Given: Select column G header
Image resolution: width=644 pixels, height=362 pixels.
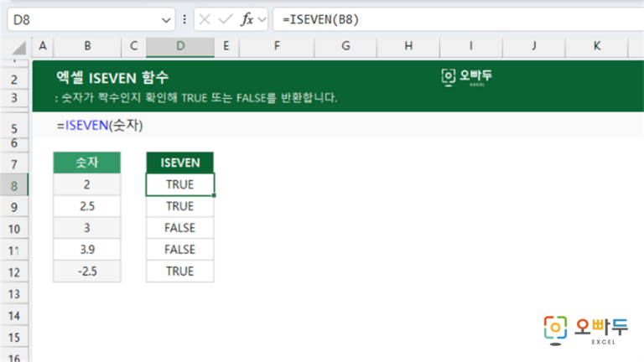Looking at the screenshot, I should (x=345, y=46).
